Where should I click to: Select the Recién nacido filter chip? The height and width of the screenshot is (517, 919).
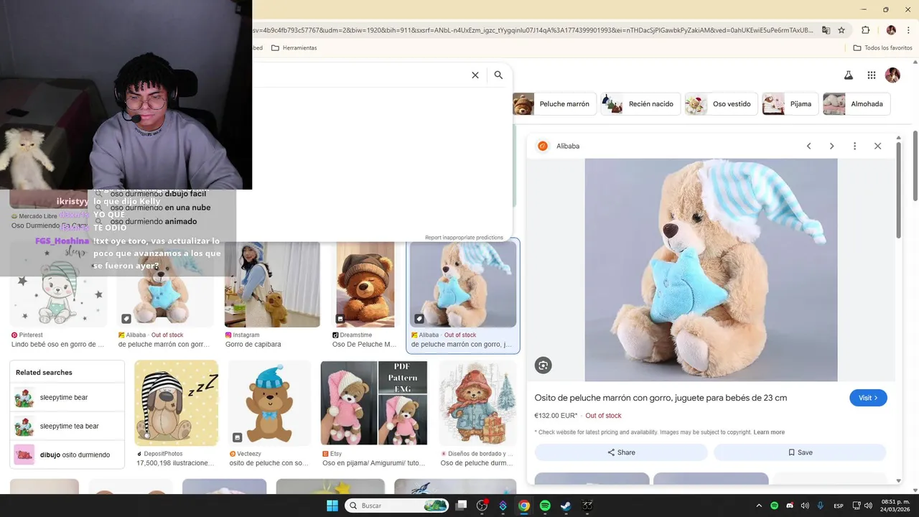tap(640, 104)
